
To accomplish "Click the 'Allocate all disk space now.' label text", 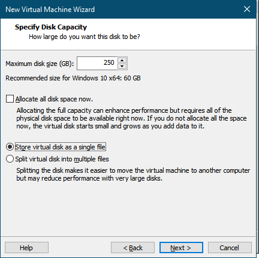I will coord(54,99).
